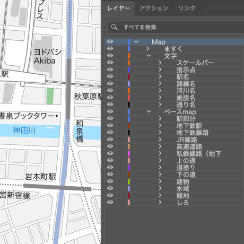Image resolution: width=244 pixels, height=244 pixels.
Task: Hide the Map layer with eye icon
Action: (110, 41)
